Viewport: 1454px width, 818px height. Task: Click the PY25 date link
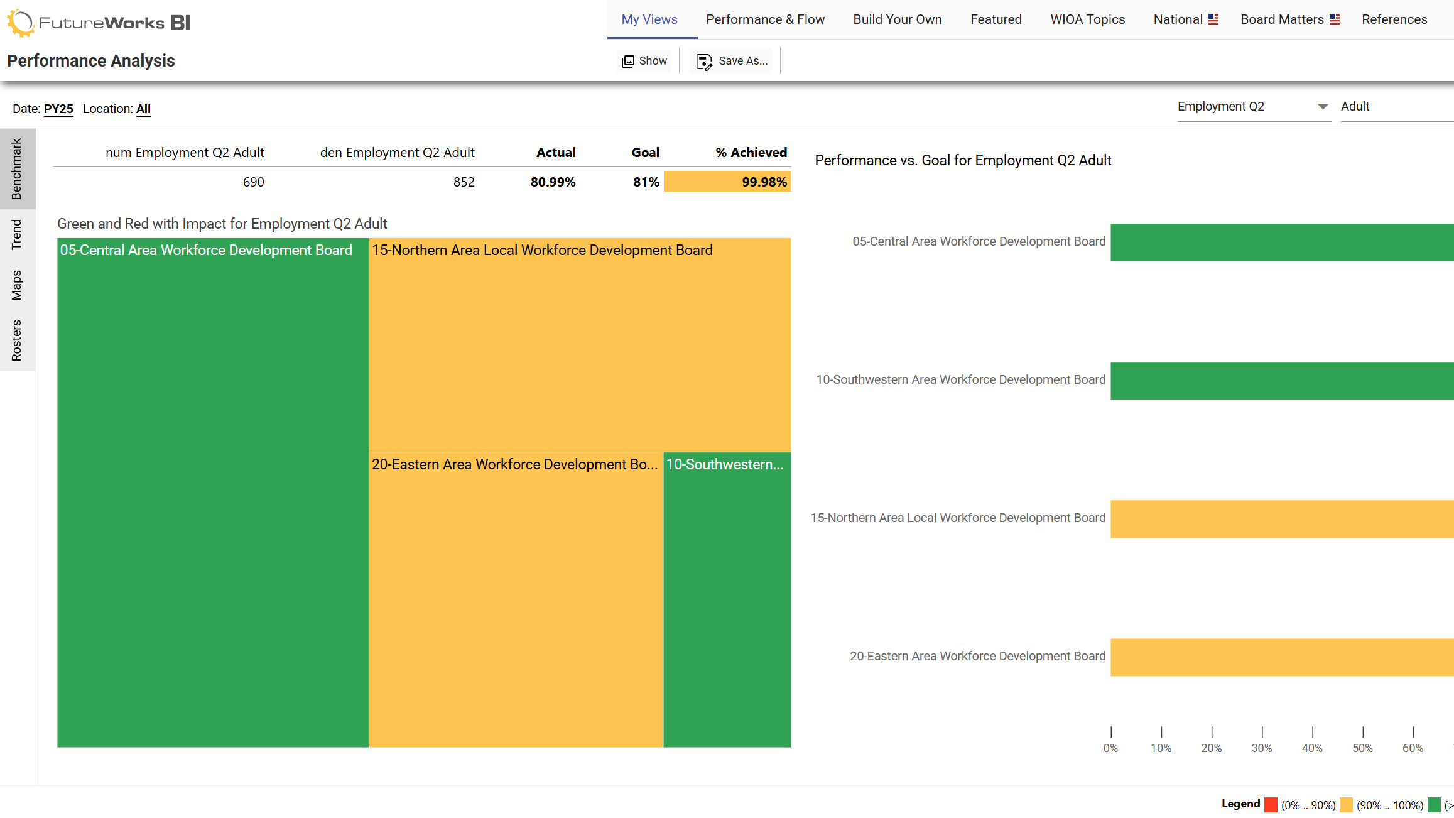tap(58, 109)
